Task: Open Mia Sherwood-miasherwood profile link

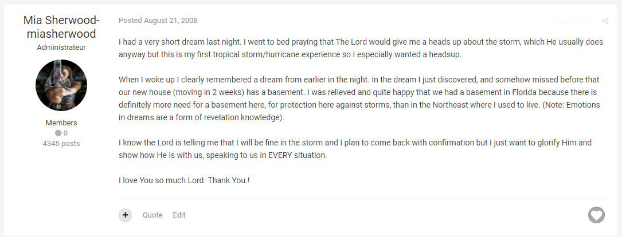Action: pos(61,27)
